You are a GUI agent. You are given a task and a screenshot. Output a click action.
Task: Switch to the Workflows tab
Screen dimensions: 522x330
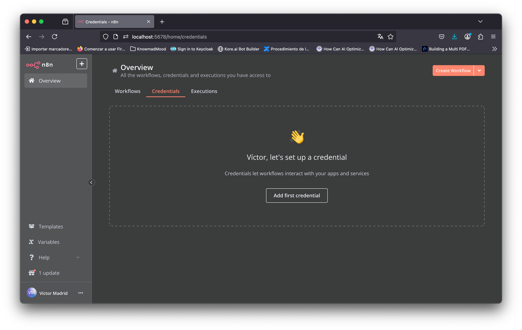pyautogui.click(x=127, y=91)
